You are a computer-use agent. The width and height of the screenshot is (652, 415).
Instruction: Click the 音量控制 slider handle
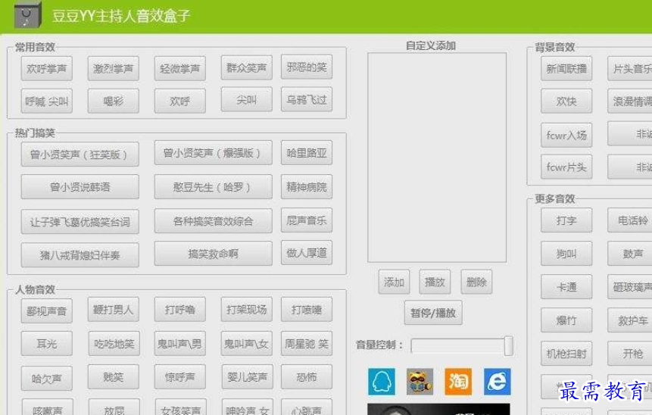[x=509, y=346]
